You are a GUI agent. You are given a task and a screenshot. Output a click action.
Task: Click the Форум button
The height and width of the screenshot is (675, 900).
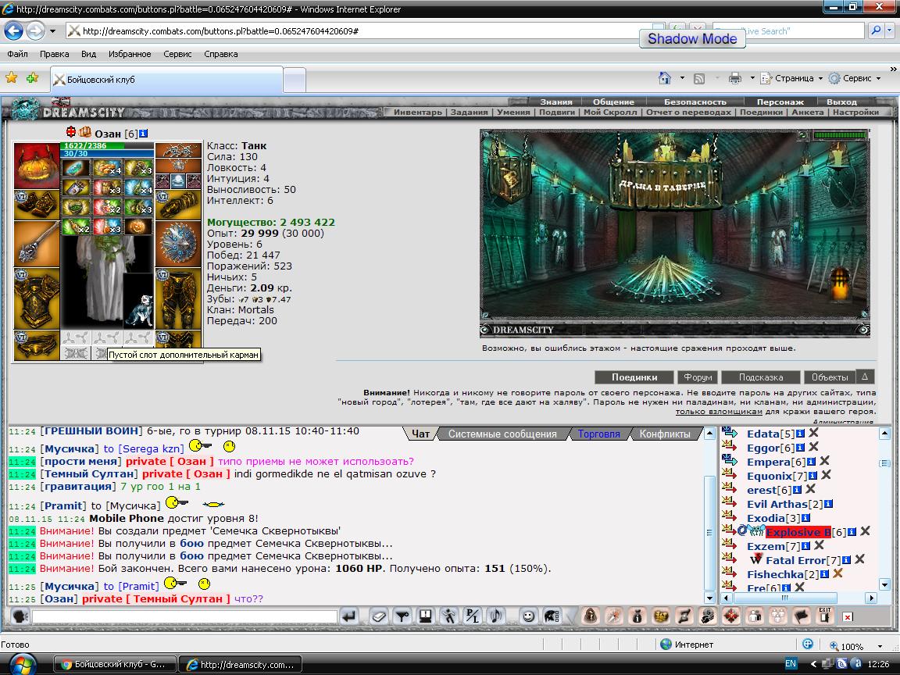click(x=698, y=377)
